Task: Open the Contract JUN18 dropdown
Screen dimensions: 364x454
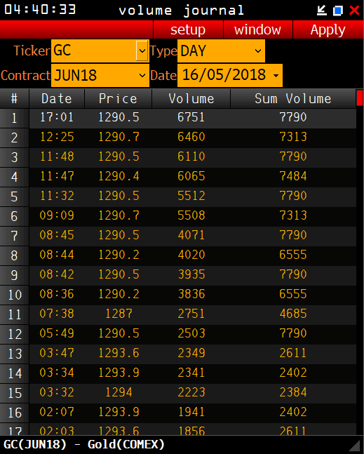Action: 142,75
